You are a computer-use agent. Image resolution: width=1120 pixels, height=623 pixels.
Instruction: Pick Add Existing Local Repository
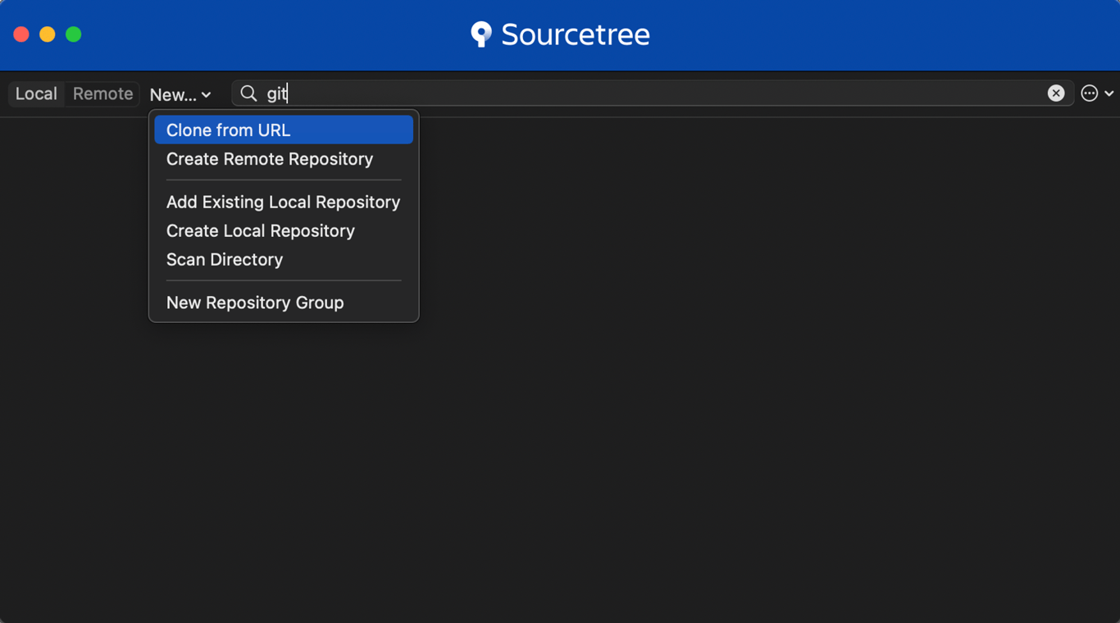pyautogui.click(x=284, y=202)
